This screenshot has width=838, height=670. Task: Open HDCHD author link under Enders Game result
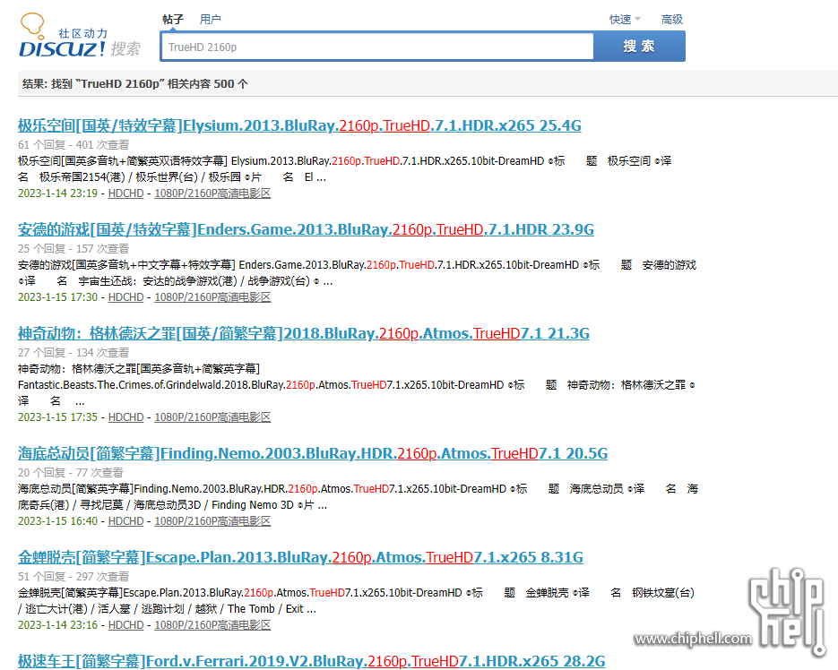(x=126, y=297)
